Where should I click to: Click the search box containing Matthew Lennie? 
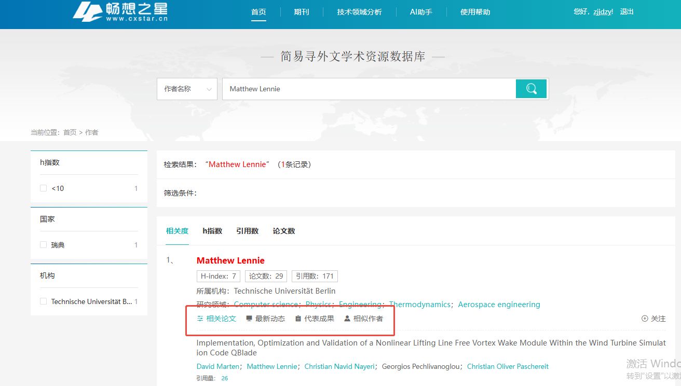(x=369, y=89)
